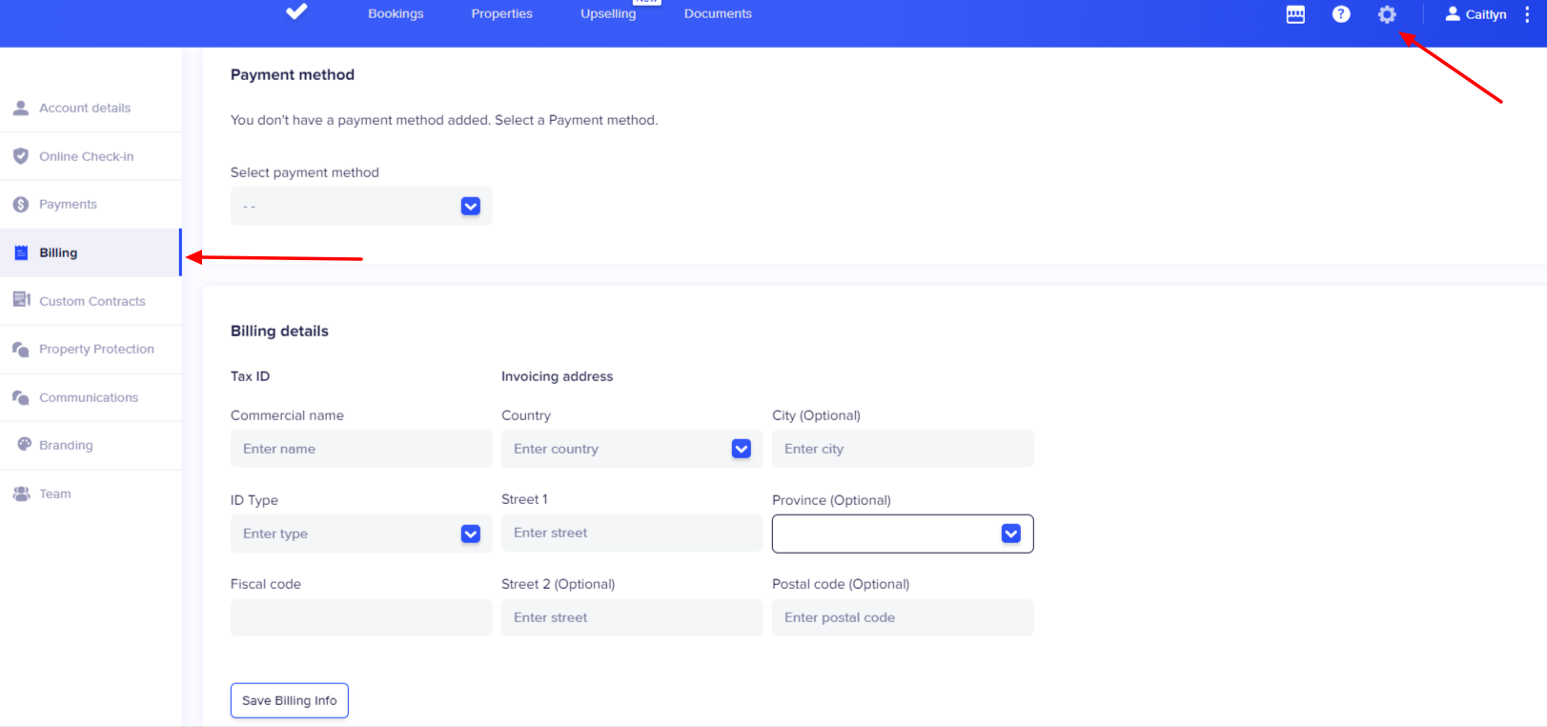Switch to the Bookings tab

(396, 13)
